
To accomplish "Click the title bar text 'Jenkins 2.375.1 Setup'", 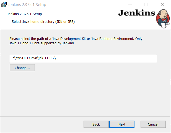I will [x=27, y=5].
